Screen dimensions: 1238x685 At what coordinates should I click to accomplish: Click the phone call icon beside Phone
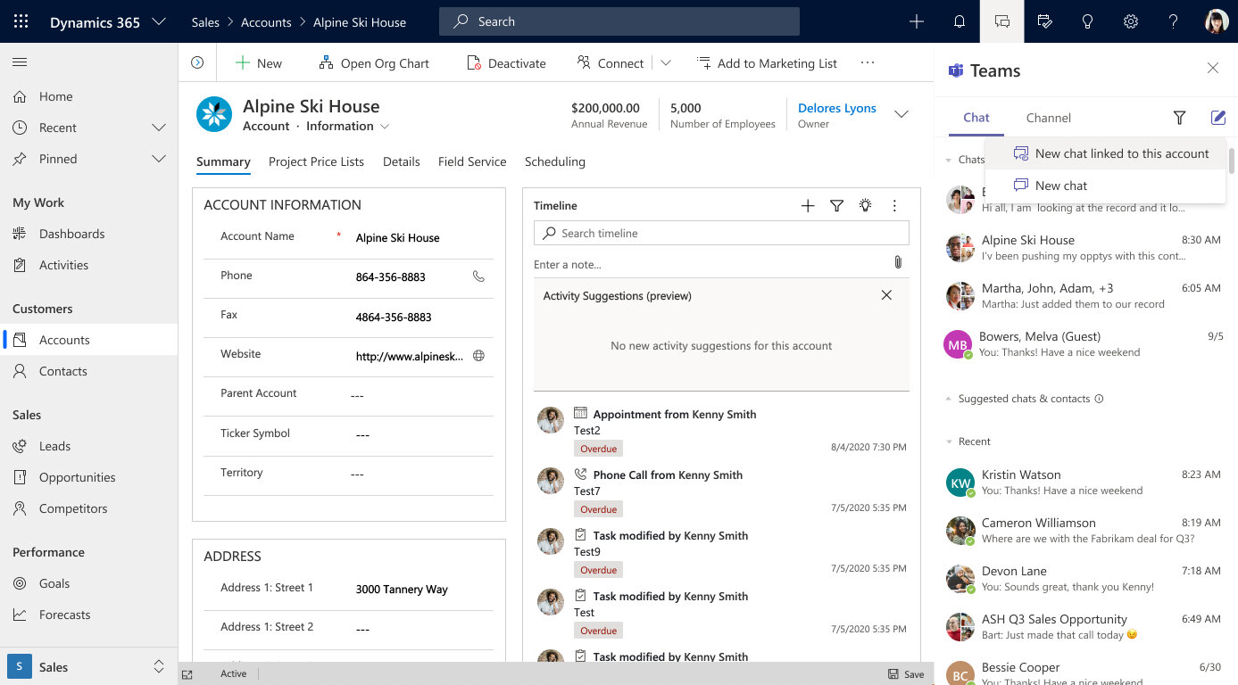(x=478, y=276)
